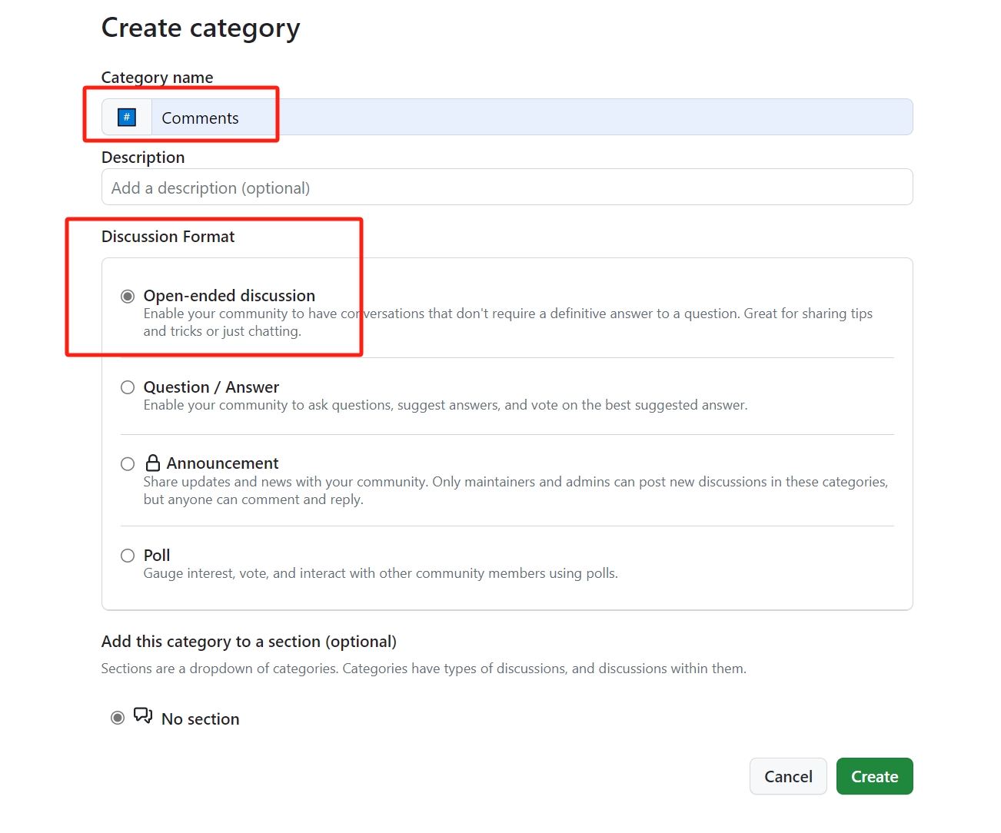Click the Open-ended discussion label text
The height and width of the screenshot is (833, 1001).
click(x=229, y=296)
